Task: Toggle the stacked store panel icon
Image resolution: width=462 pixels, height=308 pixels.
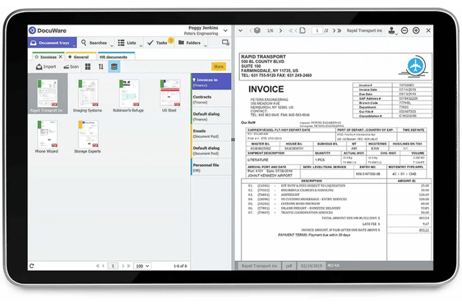Action: (114, 67)
